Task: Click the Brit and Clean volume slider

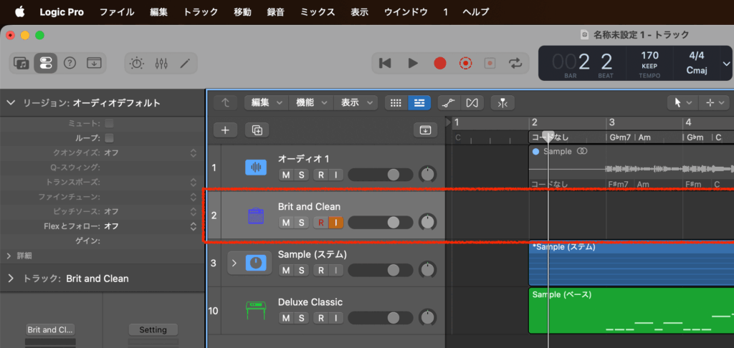Action: pos(381,223)
